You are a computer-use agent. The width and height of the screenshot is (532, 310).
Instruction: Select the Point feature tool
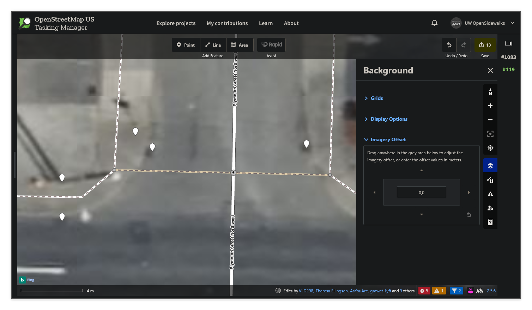(186, 44)
